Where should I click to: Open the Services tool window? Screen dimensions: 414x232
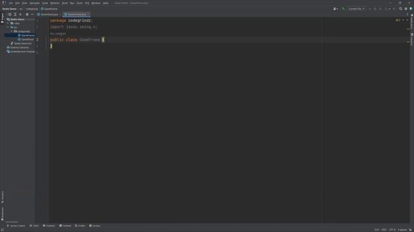[95, 226]
